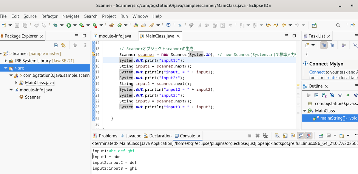Click the Save icon in the toolbar
Viewport: 358px width, 174px height.
point(17,26)
